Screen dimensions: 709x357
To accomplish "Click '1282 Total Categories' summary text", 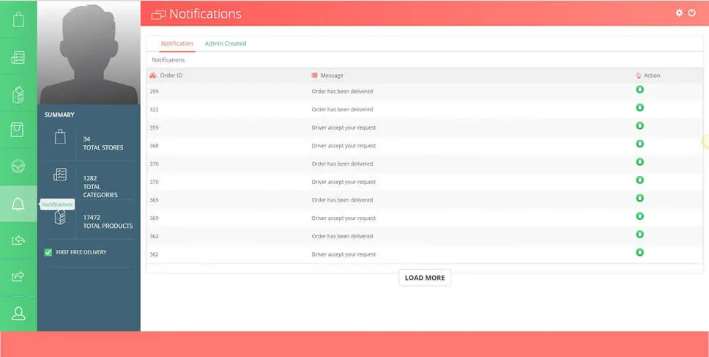I will 100,186.
